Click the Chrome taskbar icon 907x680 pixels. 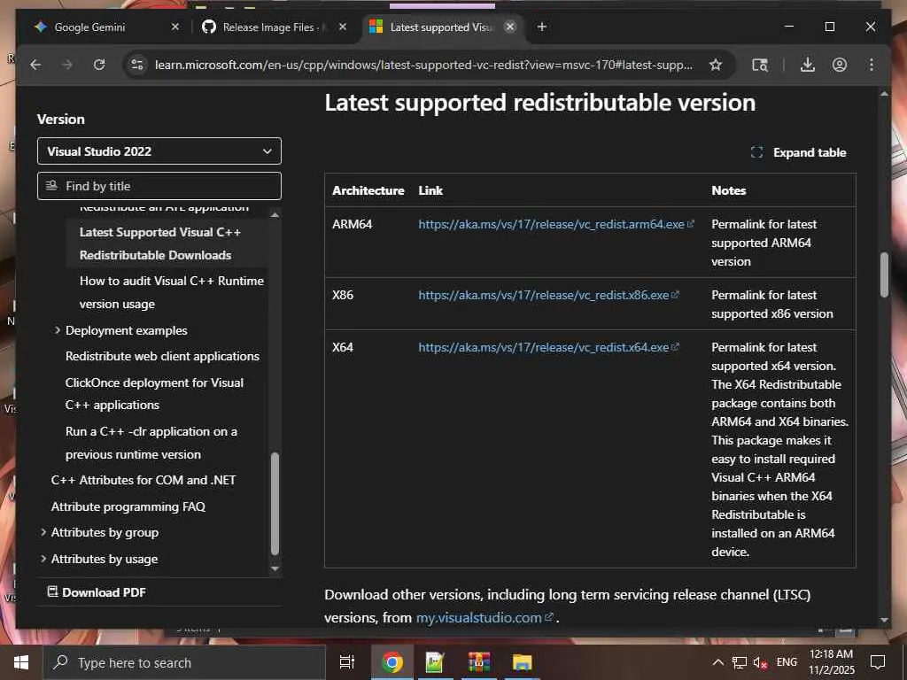pos(391,662)
